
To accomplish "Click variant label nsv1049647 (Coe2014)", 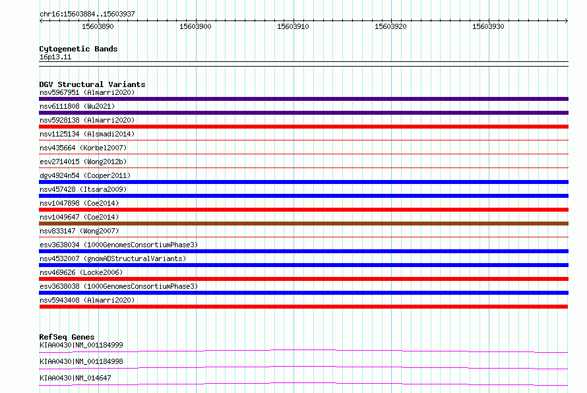I will [79, 217].
